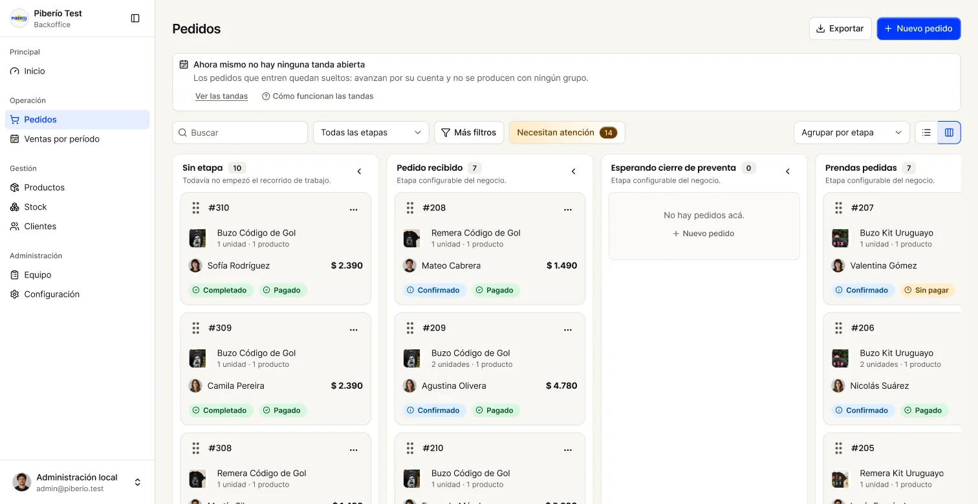The width and height of the screenshot is (978, 504).
Task: Open the three-dot menu on order #310
Action: click(x=354, y=209)
